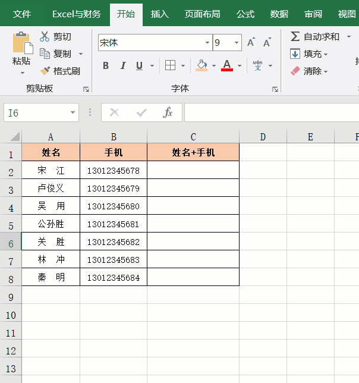Toggle Underline formatting
This screenshot has width=359, height=383.
coord(139,65)
